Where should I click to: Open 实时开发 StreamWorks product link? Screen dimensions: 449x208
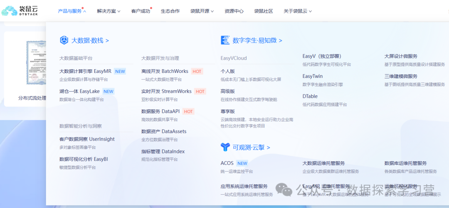pyautogui.click(x=166, y=91)
